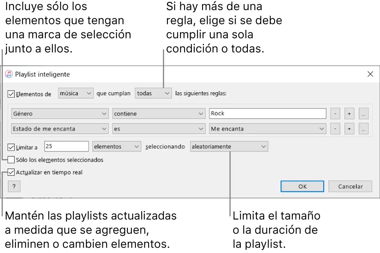Click the ellipsis button on Género row
This screenshot has width=380, height=253.
pos(364,114)
